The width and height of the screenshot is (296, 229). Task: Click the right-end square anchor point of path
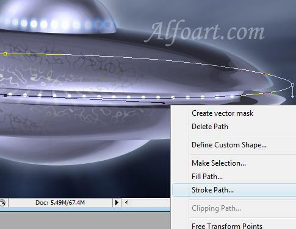[x=292, y=85]
